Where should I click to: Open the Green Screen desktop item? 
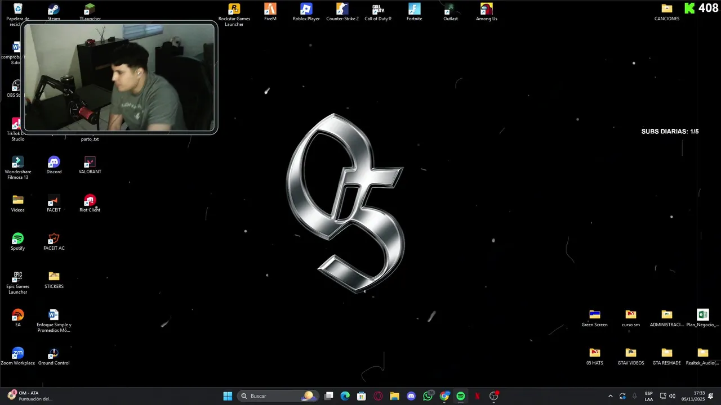tap(595, 318)
